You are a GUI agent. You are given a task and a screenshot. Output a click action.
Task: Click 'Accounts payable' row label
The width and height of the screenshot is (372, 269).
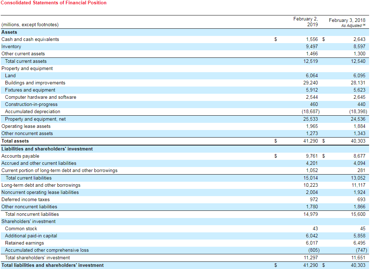click(20, 156)
